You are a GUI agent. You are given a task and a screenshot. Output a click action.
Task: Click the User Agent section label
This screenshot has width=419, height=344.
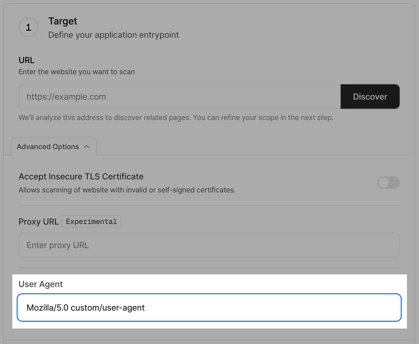40,284
